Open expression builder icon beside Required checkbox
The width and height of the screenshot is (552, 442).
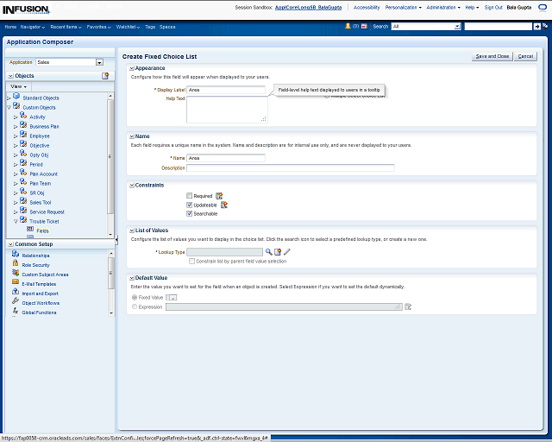(219, 196)
